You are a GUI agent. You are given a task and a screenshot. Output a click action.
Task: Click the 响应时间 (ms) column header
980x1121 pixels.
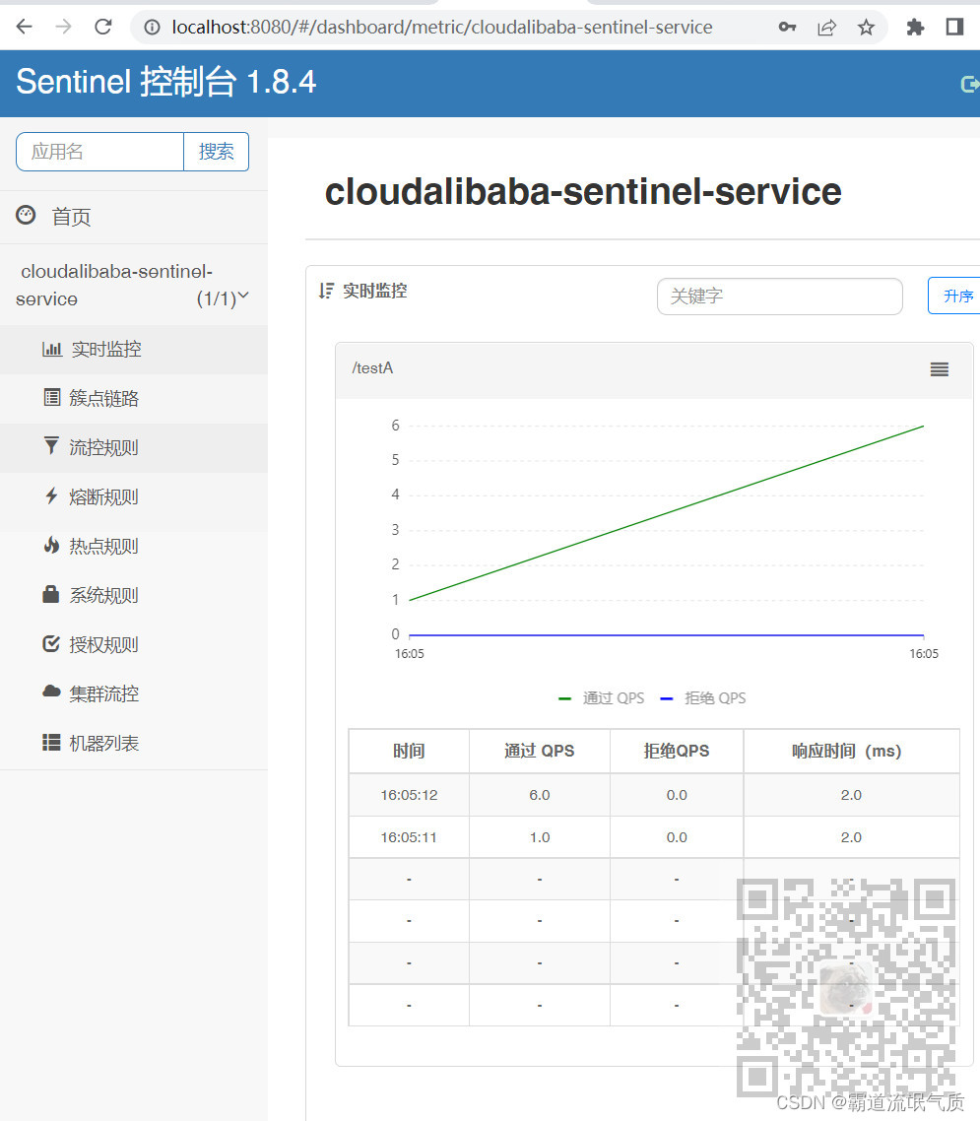[x=851, y=751]
